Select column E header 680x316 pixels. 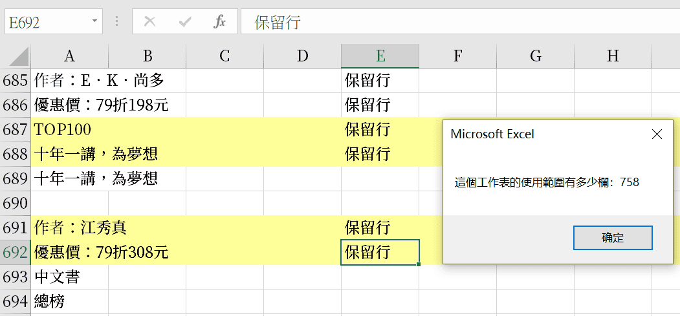380,56
